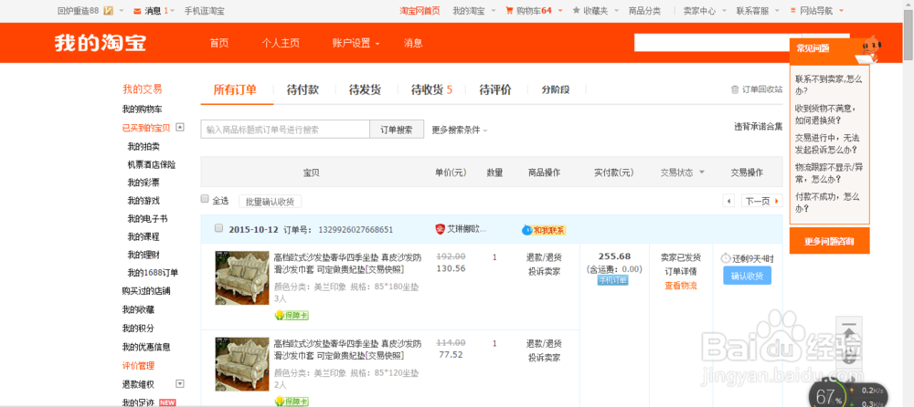The height and width of the screenshot is (407, 914).
Task: Click the 批量确认收货 button
Action: click(270, 202)
